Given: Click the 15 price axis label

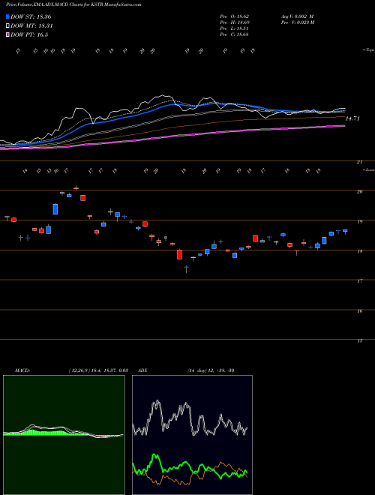Looking at the screenshot, I should tap(359, 341).
